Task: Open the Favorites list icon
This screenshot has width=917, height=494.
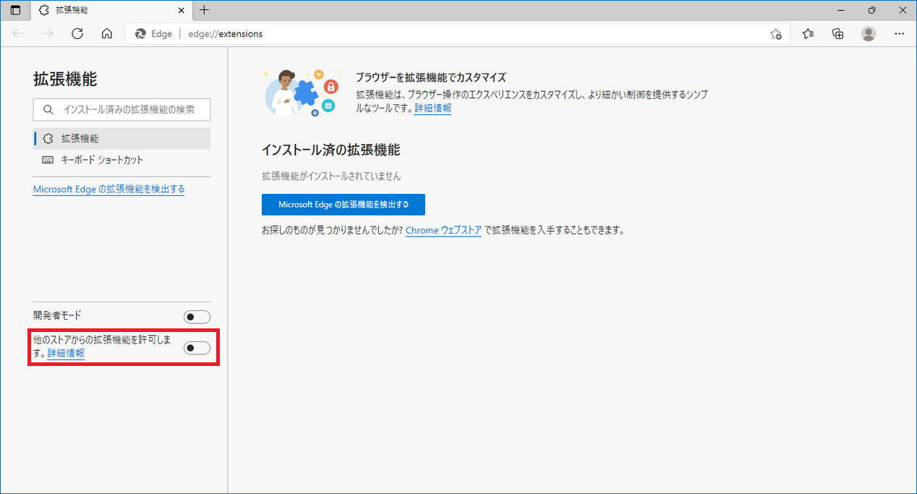Action: [x=808, y=33]
